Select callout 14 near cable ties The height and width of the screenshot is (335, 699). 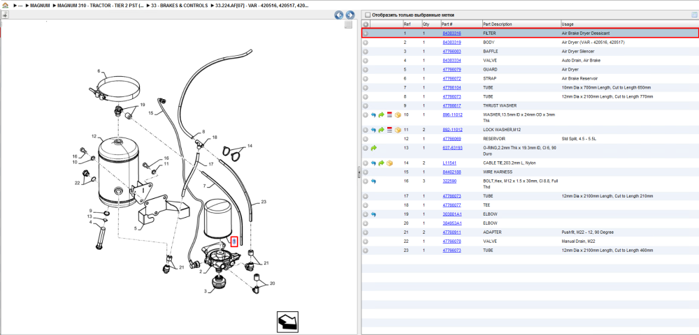tap(250, 146)
